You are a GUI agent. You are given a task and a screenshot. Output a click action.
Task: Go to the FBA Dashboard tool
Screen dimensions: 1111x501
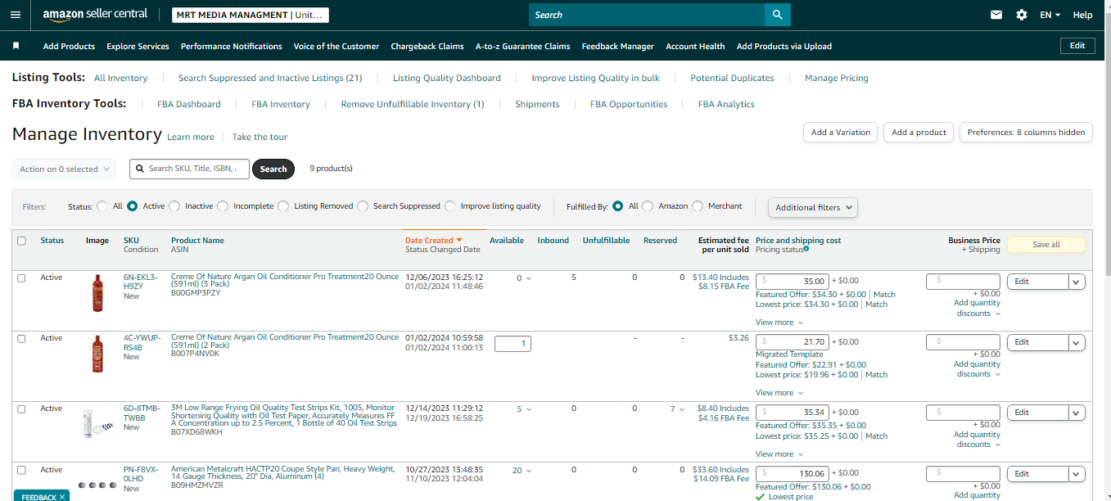click(189, 104)
